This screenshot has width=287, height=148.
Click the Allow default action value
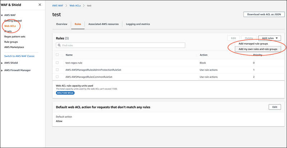tap(59, 121)
